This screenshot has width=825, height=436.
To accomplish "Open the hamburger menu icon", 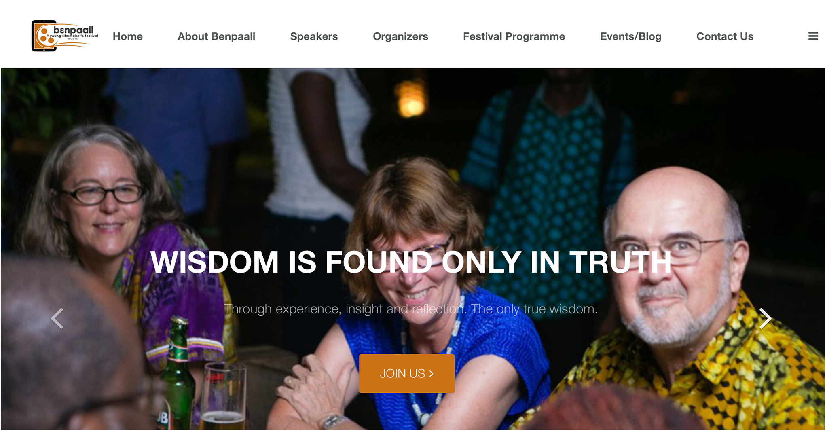I will (813, 36).
